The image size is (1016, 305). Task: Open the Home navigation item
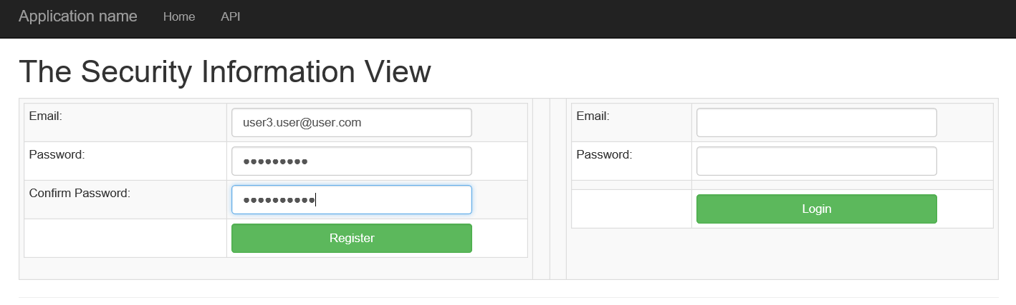(179, 16)
